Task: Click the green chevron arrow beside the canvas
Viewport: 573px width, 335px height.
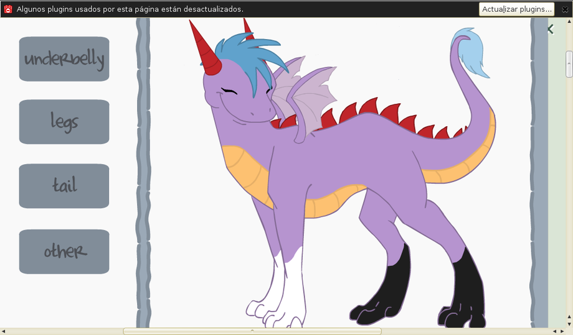Action: [x=551, y=29]
